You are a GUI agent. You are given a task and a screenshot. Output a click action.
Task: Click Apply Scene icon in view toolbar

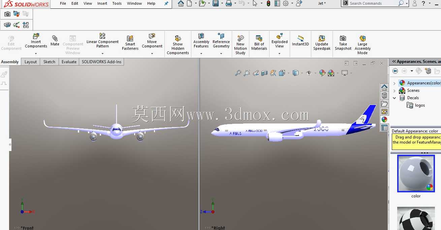(331, 73)
